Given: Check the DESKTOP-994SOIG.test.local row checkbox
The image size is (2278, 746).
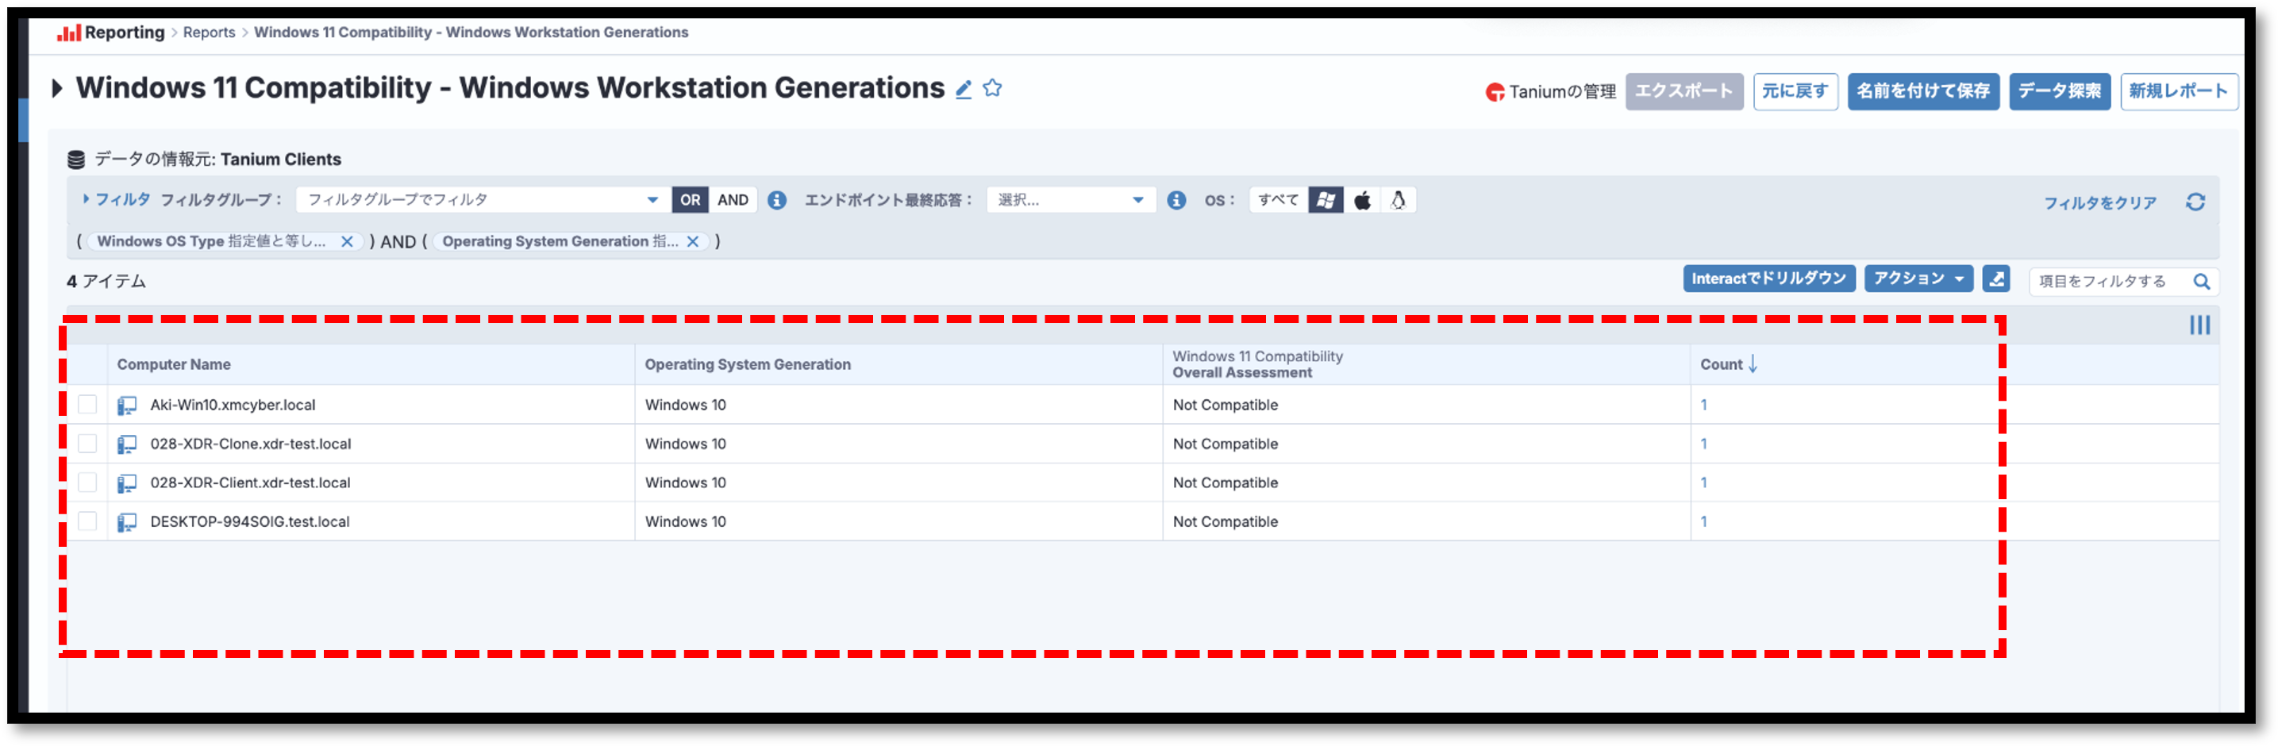Looking at the screenshot, I should 87,521.
